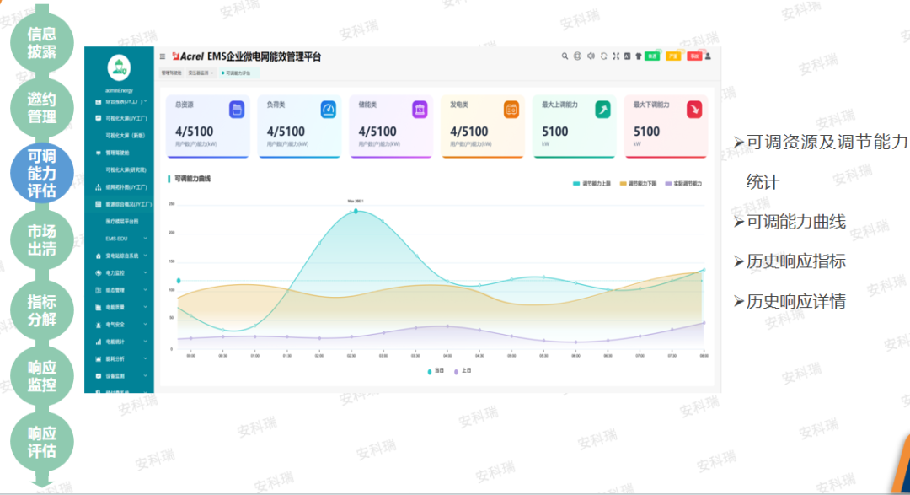Click the Max peak point on curve
The height and width of the screenshot is (495, 910).
(356, 212)
